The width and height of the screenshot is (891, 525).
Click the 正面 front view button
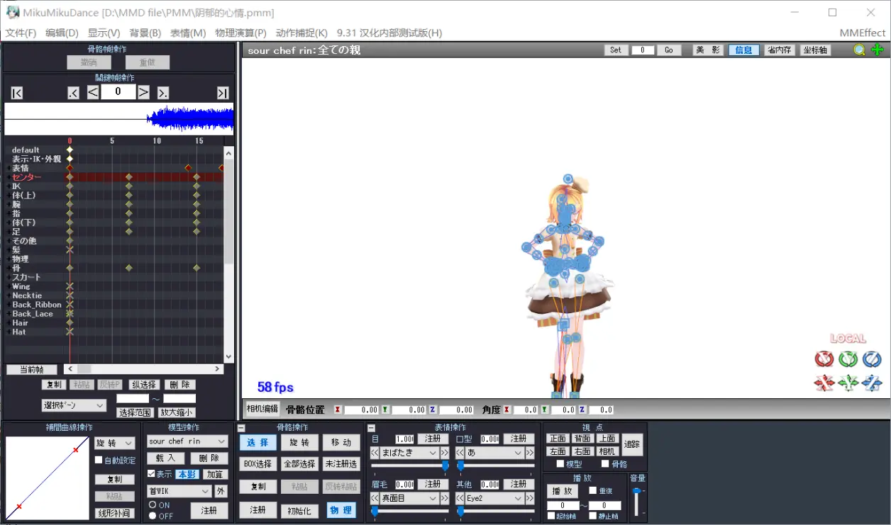pyautogui.click(x=558, y=439)
